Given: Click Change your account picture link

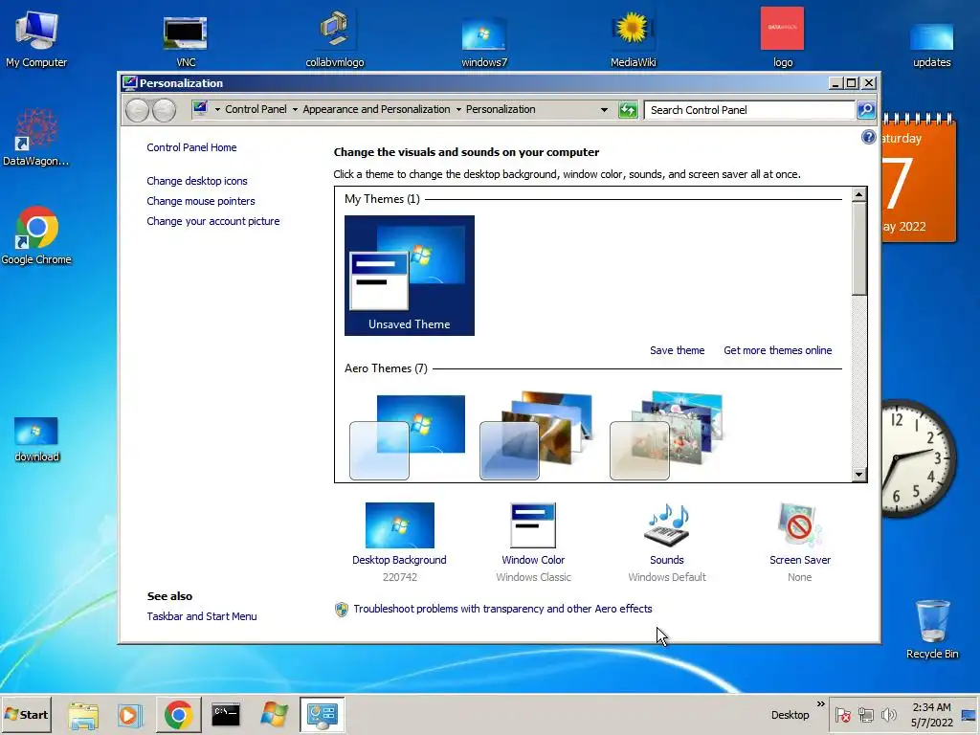Looking at the screenshot, I should tap(213, 221).
